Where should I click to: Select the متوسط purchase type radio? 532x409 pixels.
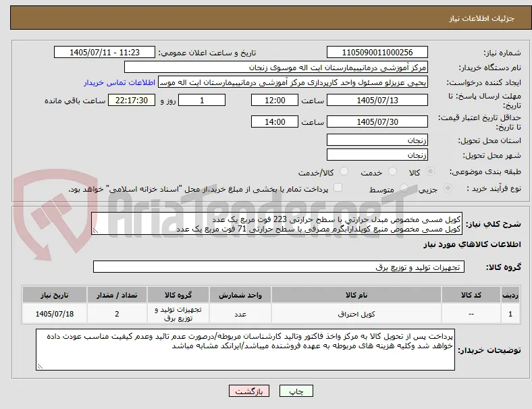pyautogui.click(x=404, y=188)
